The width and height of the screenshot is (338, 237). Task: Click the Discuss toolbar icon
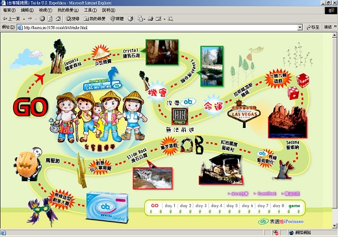point(170,19)
